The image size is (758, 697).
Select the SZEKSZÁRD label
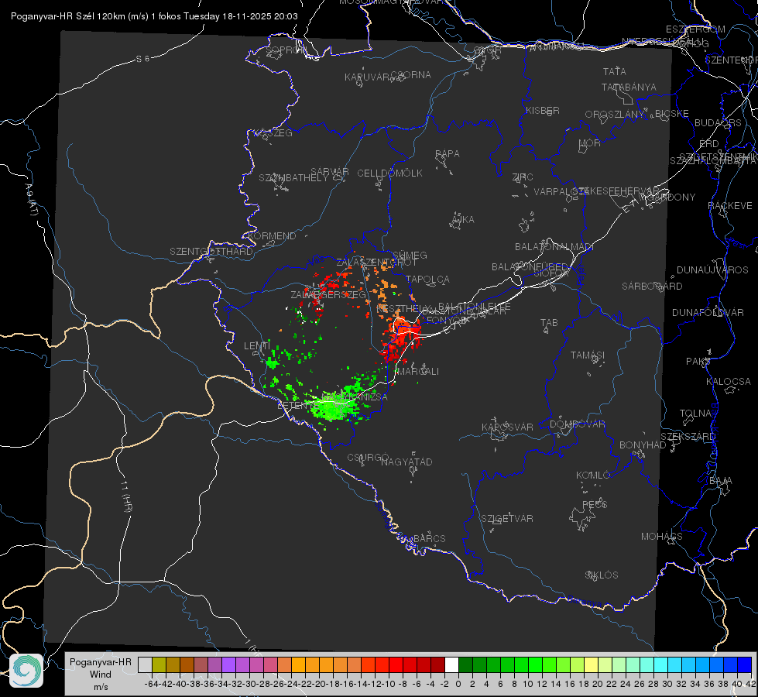pyautogui.click(x=688, y=437)
